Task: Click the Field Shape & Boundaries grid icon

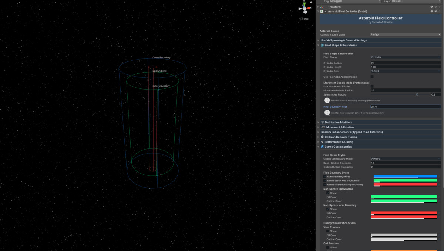Action: (x=322, y=45)
